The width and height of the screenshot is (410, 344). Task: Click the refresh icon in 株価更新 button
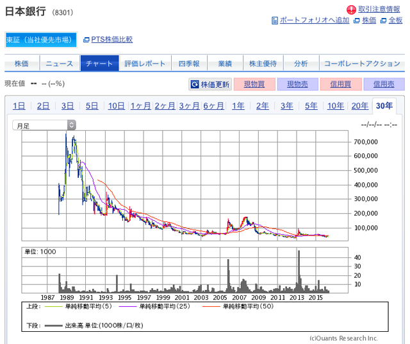coord(195,84)
